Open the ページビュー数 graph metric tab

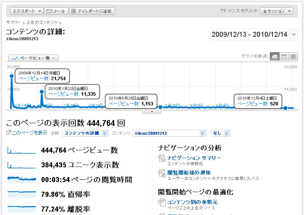(33, 58)
